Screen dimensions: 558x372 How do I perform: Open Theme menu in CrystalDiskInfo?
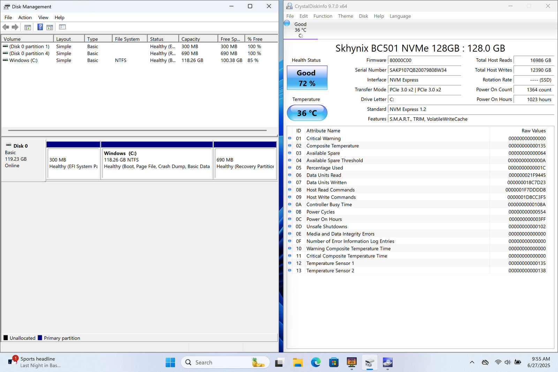[346, 16]
